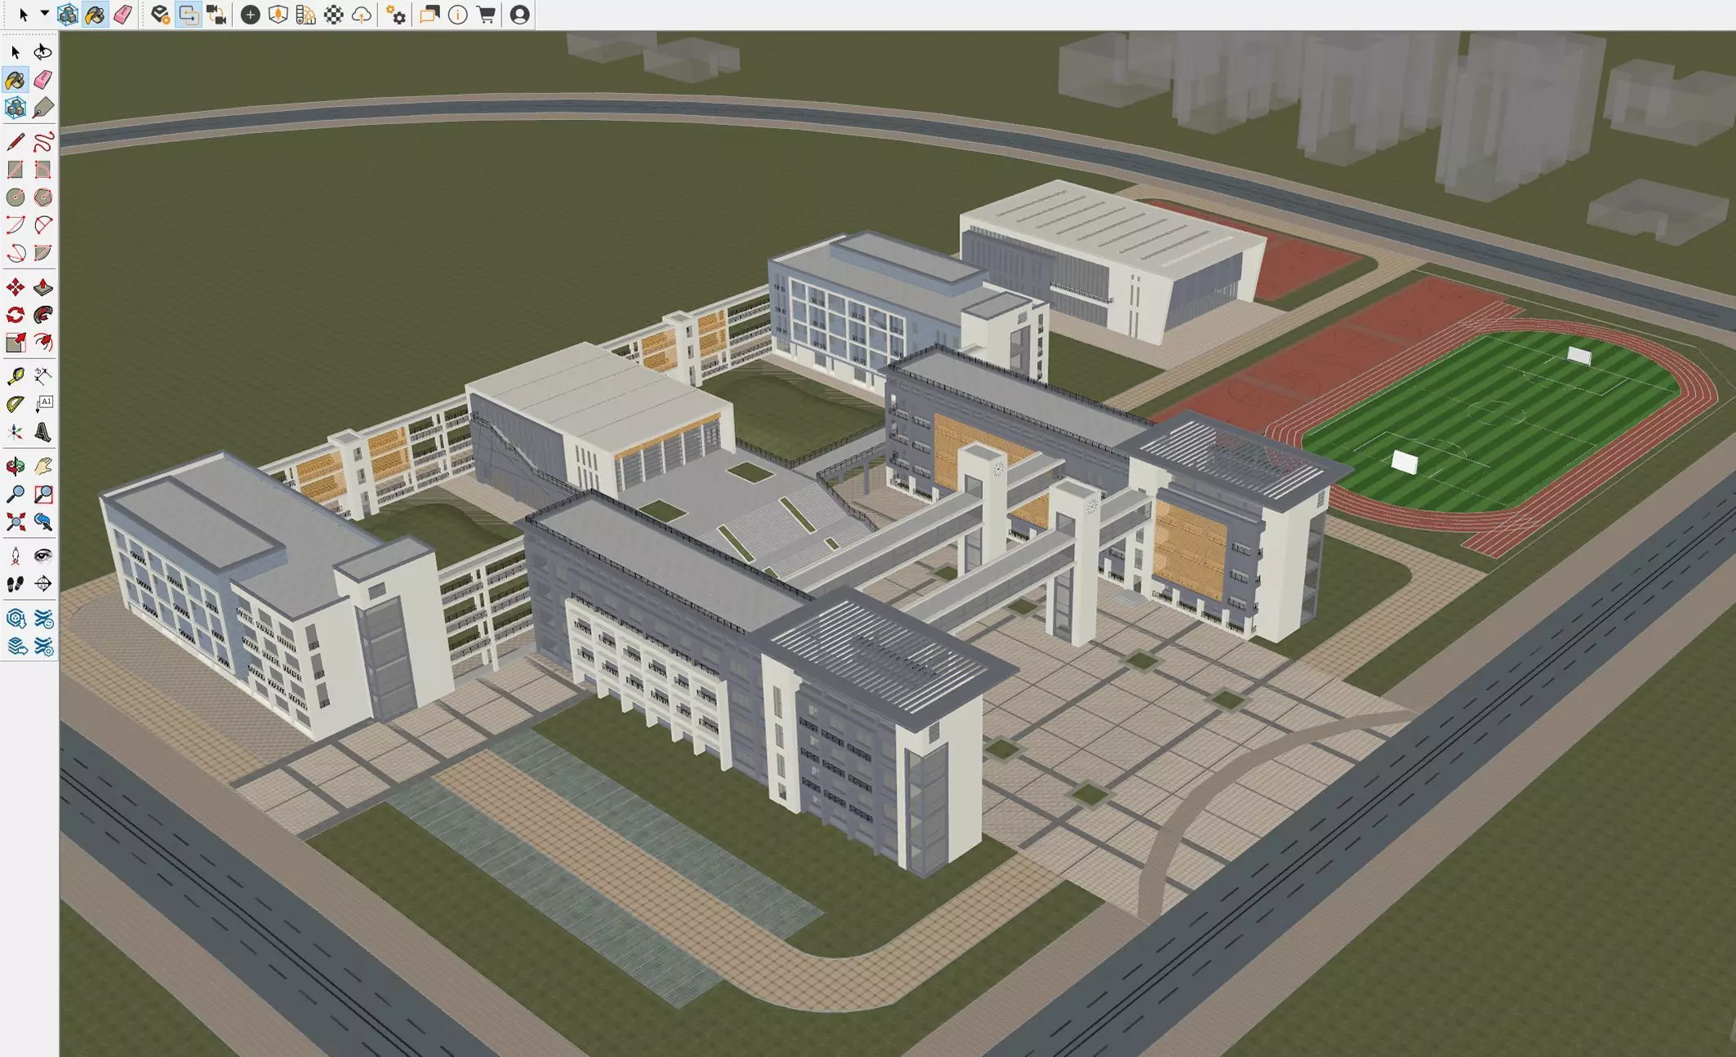
Task: Choose the Eraser tool in left toolbar
Action: point(42,80)
